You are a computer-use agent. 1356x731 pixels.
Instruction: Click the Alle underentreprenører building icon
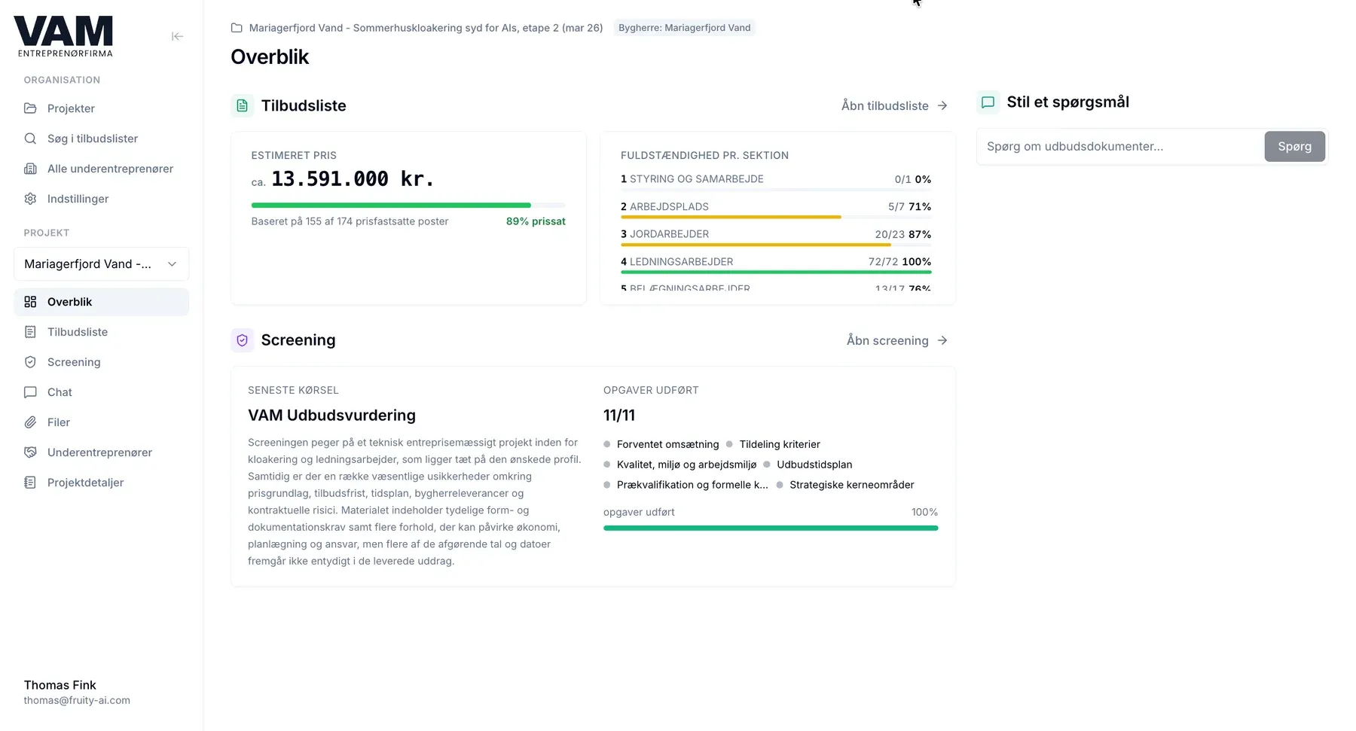click(30, 169)
